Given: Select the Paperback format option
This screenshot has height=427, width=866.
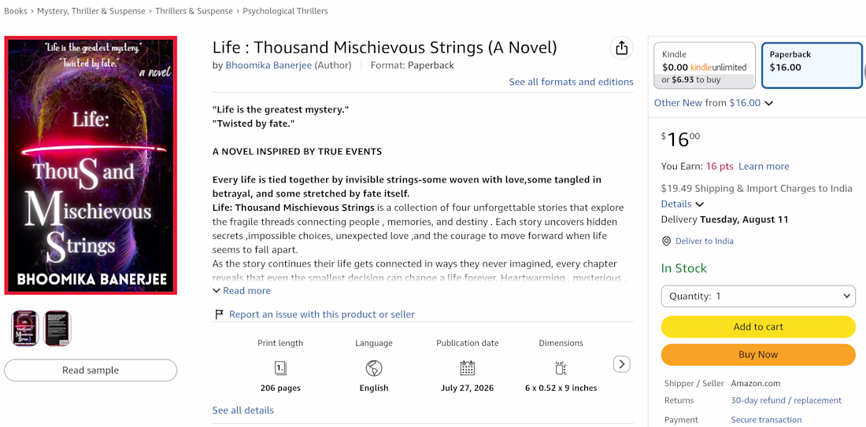Looking at the screenshot, I should coord(812,65).
